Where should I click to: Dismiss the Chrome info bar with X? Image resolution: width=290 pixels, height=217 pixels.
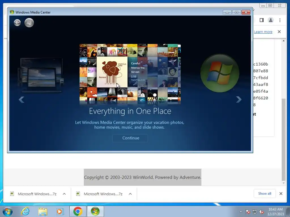[x=279, y=32]
